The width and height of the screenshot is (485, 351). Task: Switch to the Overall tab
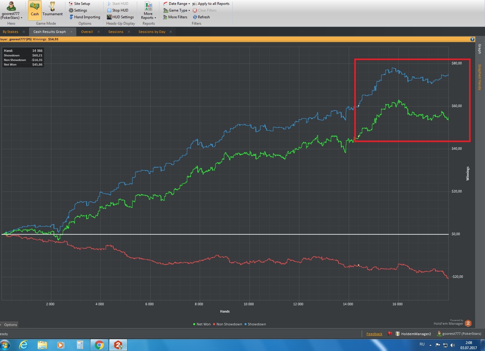tap(87, 32)
